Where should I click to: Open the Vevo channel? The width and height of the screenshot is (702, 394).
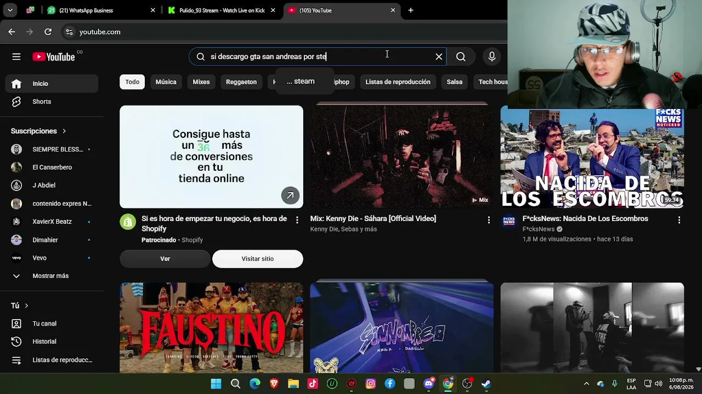(52, 258)
